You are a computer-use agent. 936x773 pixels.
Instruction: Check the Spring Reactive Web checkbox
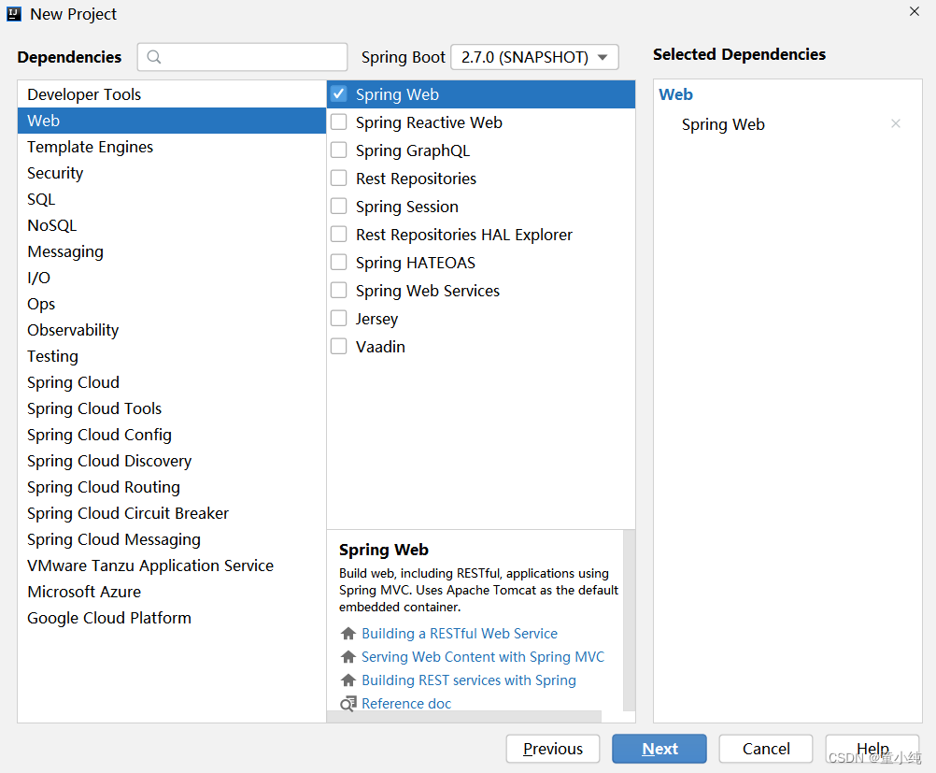point(338,122)
